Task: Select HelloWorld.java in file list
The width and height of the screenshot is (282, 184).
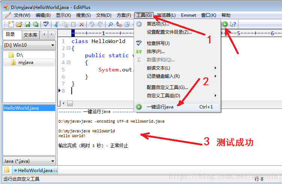Action: (x=29, y=108)
